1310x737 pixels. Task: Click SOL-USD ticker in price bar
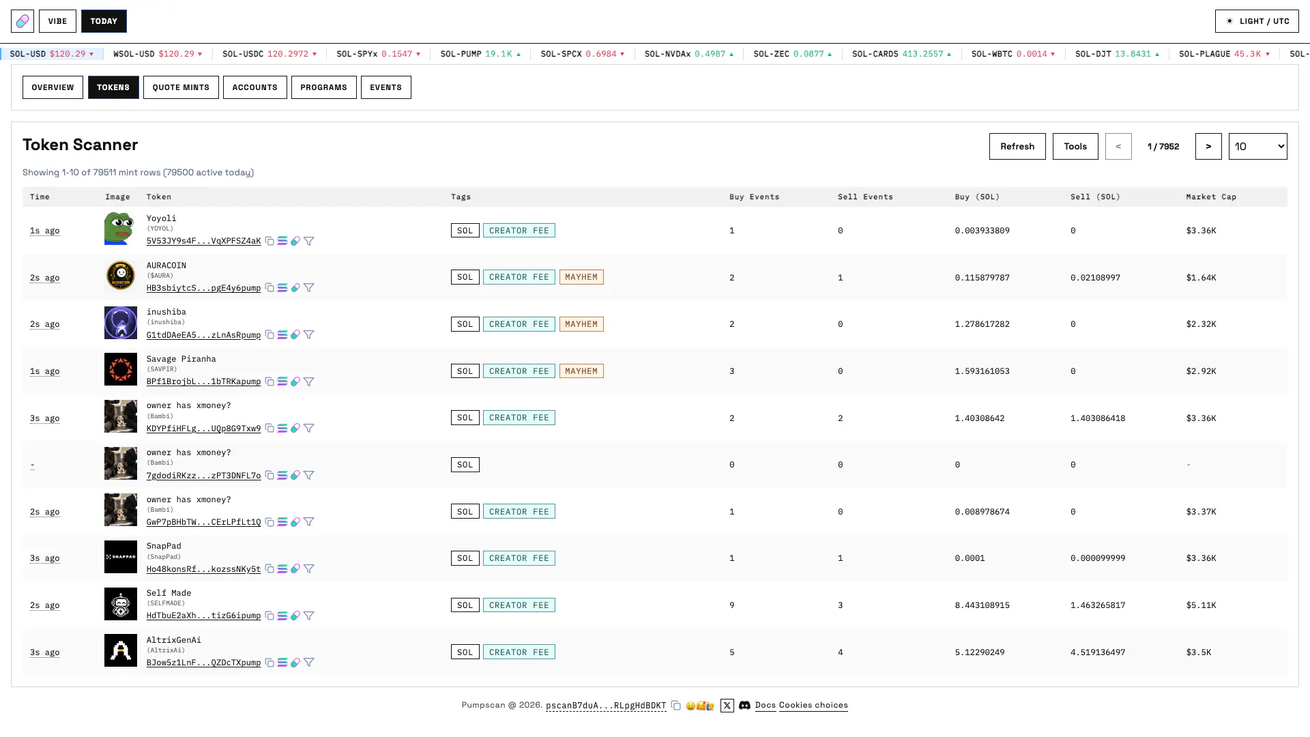(51, 53)
